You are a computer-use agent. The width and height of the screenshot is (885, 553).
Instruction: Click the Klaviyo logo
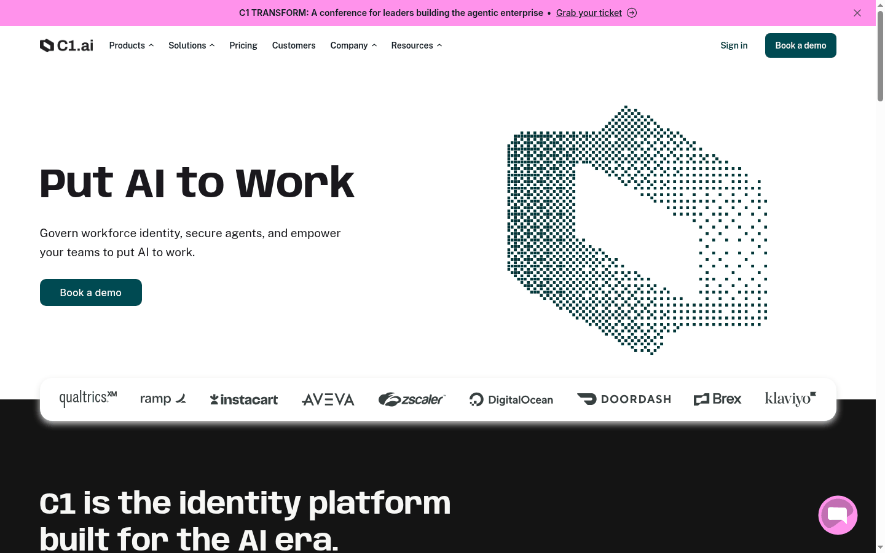pos(790,399)
